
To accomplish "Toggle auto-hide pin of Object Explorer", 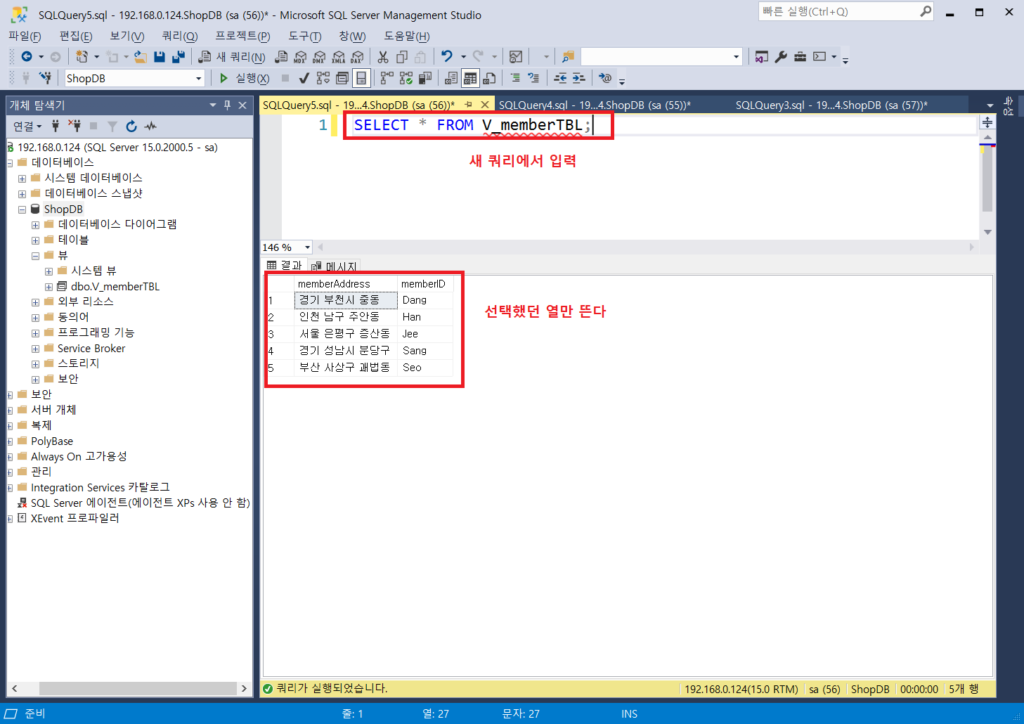I will click(227, 105).
